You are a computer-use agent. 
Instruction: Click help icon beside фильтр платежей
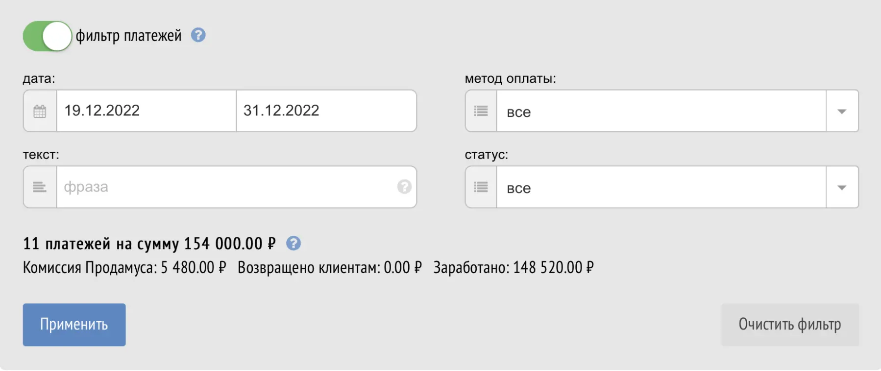point(198,35)
